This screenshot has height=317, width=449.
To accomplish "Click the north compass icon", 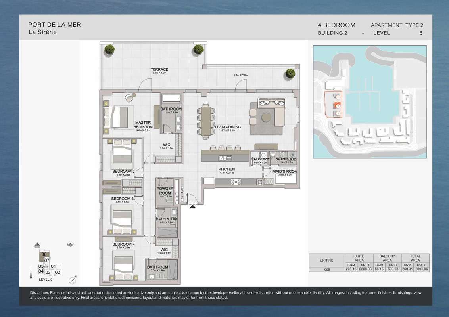I will click(72, 280).
